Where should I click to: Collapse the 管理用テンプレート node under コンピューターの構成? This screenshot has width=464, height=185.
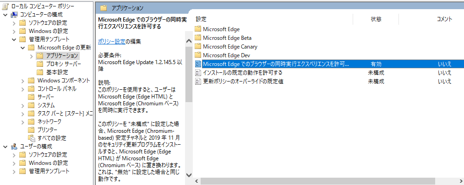point(14,39)
